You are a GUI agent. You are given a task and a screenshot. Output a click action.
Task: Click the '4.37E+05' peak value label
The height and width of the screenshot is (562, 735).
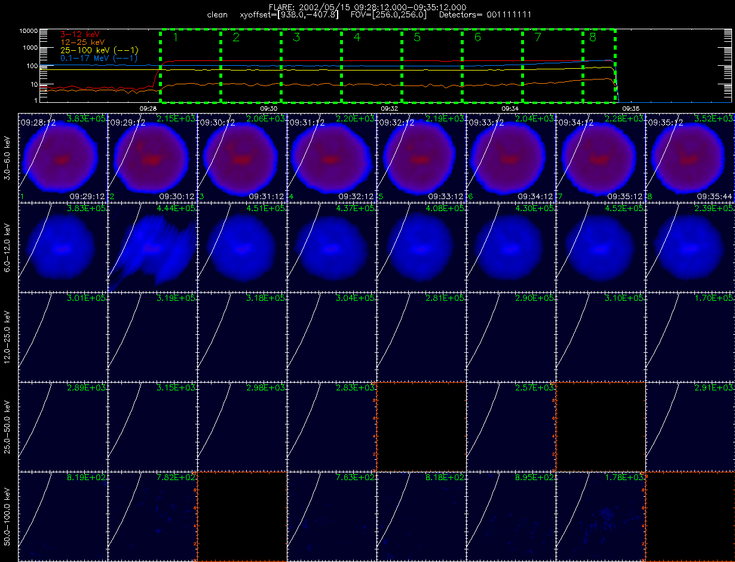[x=356, y=209]
